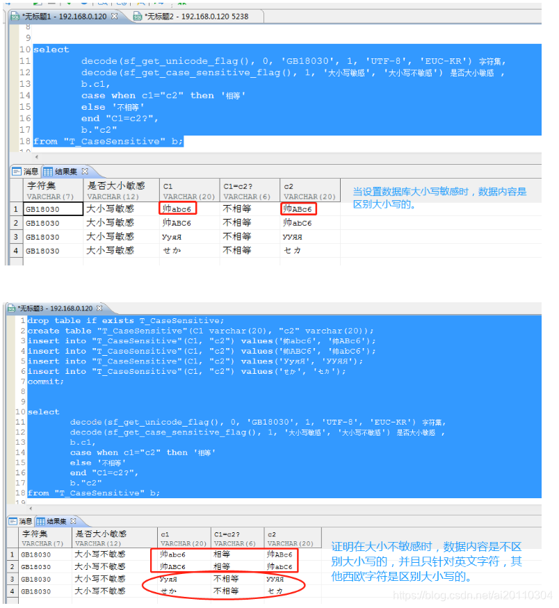This screenshot has height=608, width=559.
Task: Open the 结果集 tab below the 无标题1 editor
Action: pos(65,172)
